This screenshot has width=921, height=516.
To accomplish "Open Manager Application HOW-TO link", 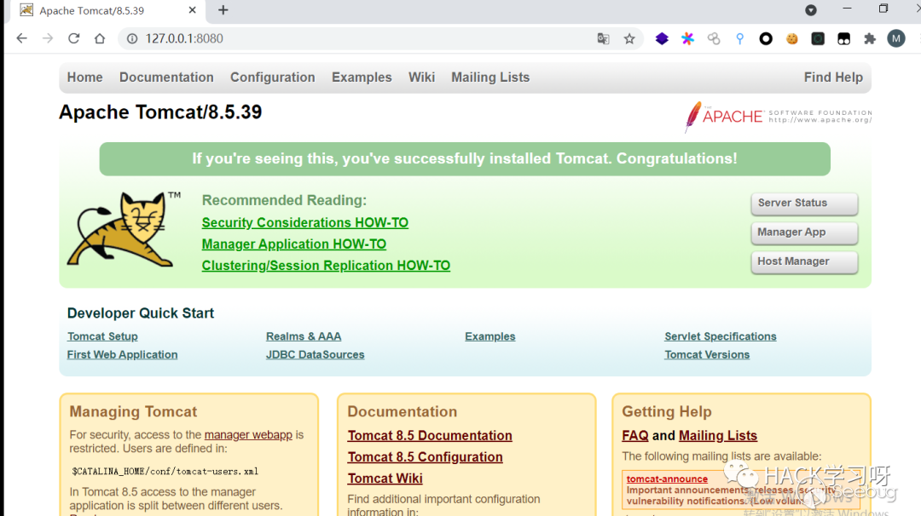I will [x=293, y=244].
